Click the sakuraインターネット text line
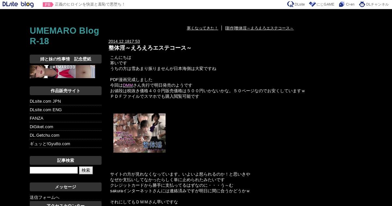This screenshot has width=392, height=206. tap(180, 191)
